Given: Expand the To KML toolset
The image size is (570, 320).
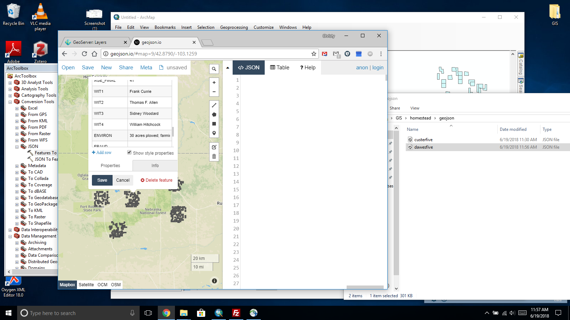Looking at the screenshot, I should pos(17,211).
